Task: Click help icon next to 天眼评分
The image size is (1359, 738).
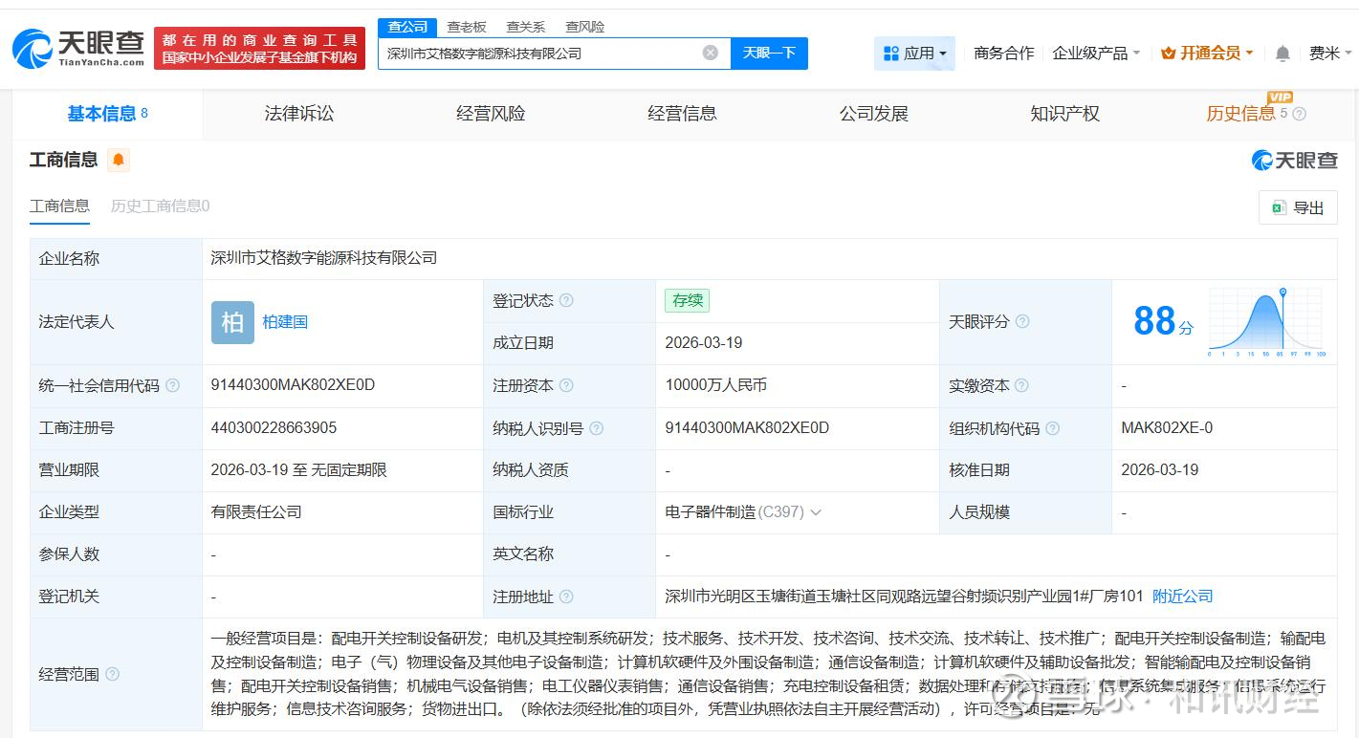Action: (1022, 322)
